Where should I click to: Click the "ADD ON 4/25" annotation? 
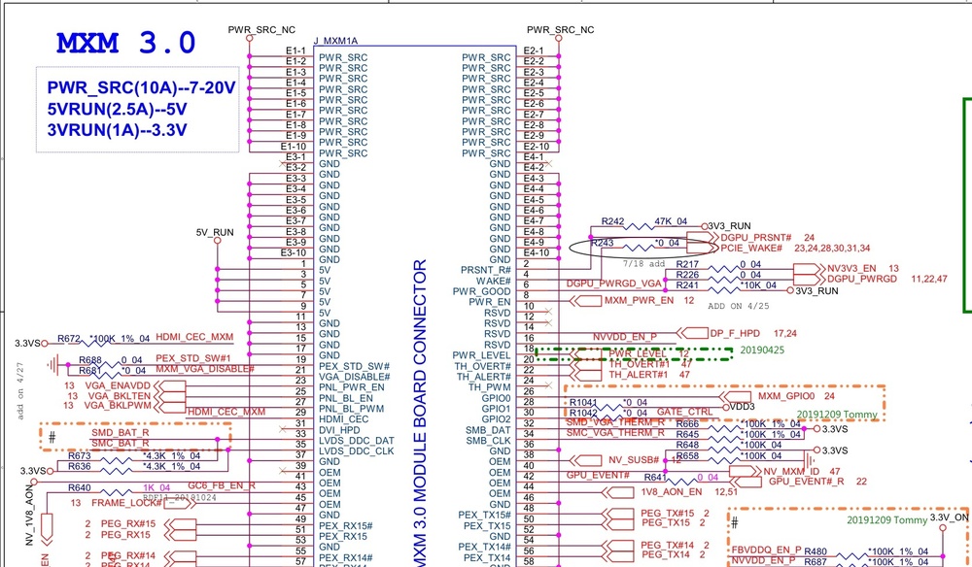point(739,306)
